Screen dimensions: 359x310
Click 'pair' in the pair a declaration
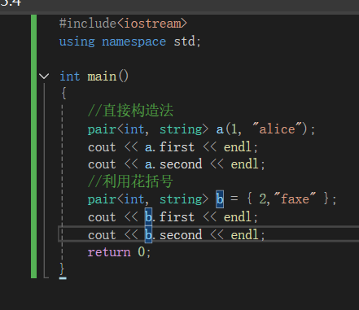point(102,129)
